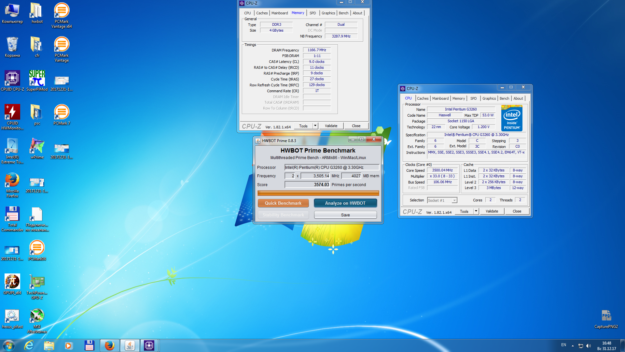Launch PCMark04 shortcut
Viewport: 625px width, 352px height.
(x=37, y=251)
